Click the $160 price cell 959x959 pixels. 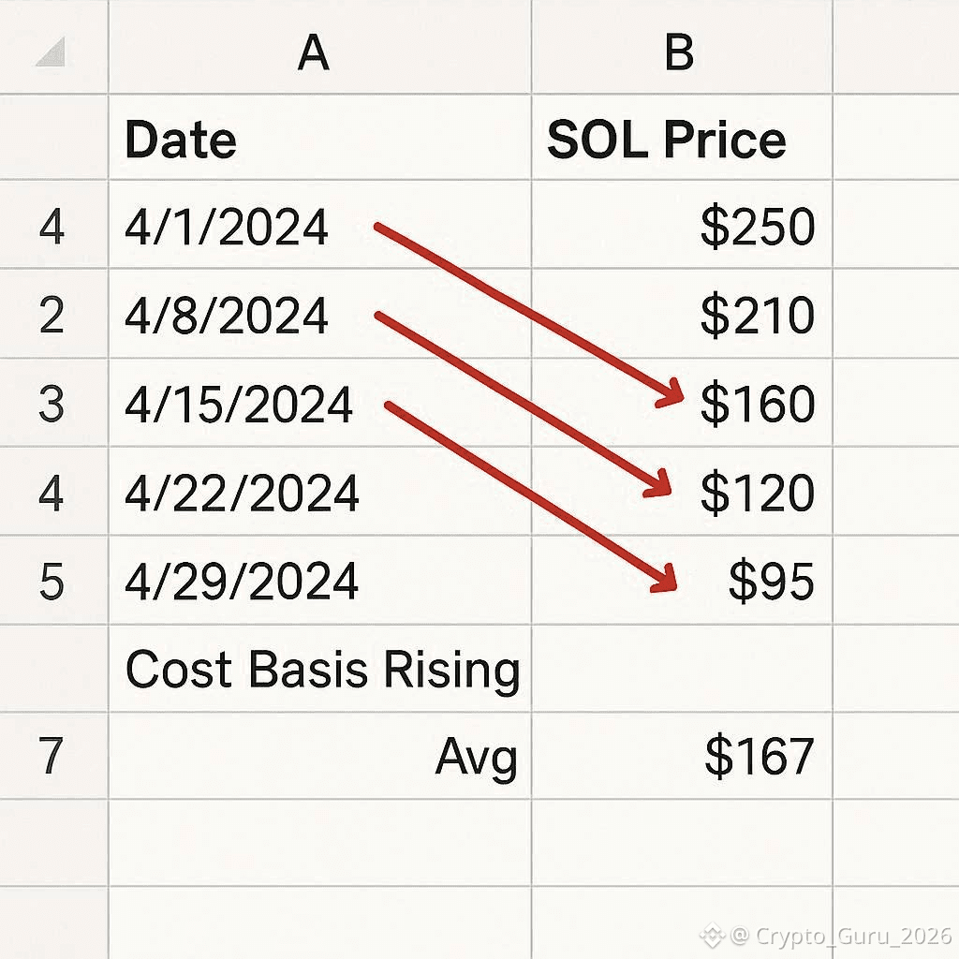758,405
